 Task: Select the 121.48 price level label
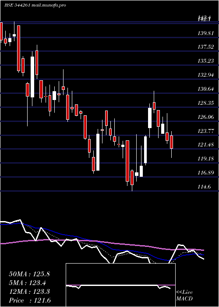(205, 145)
